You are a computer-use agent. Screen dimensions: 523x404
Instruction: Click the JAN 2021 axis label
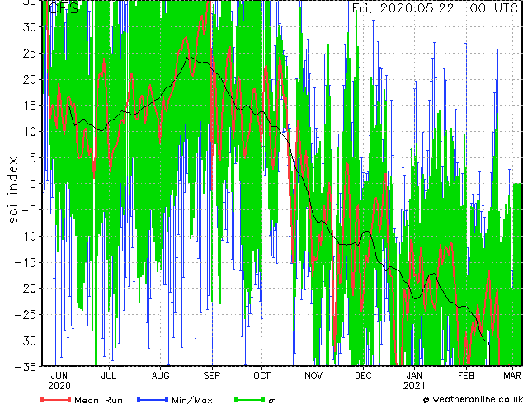[414, 381]
